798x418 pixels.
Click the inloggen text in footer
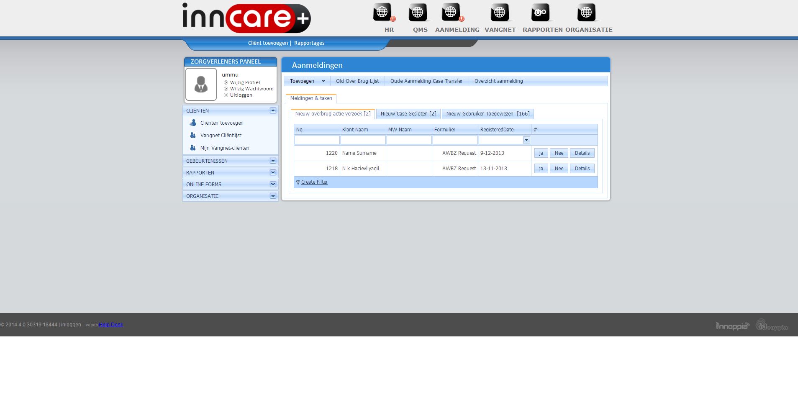[71, 325]
